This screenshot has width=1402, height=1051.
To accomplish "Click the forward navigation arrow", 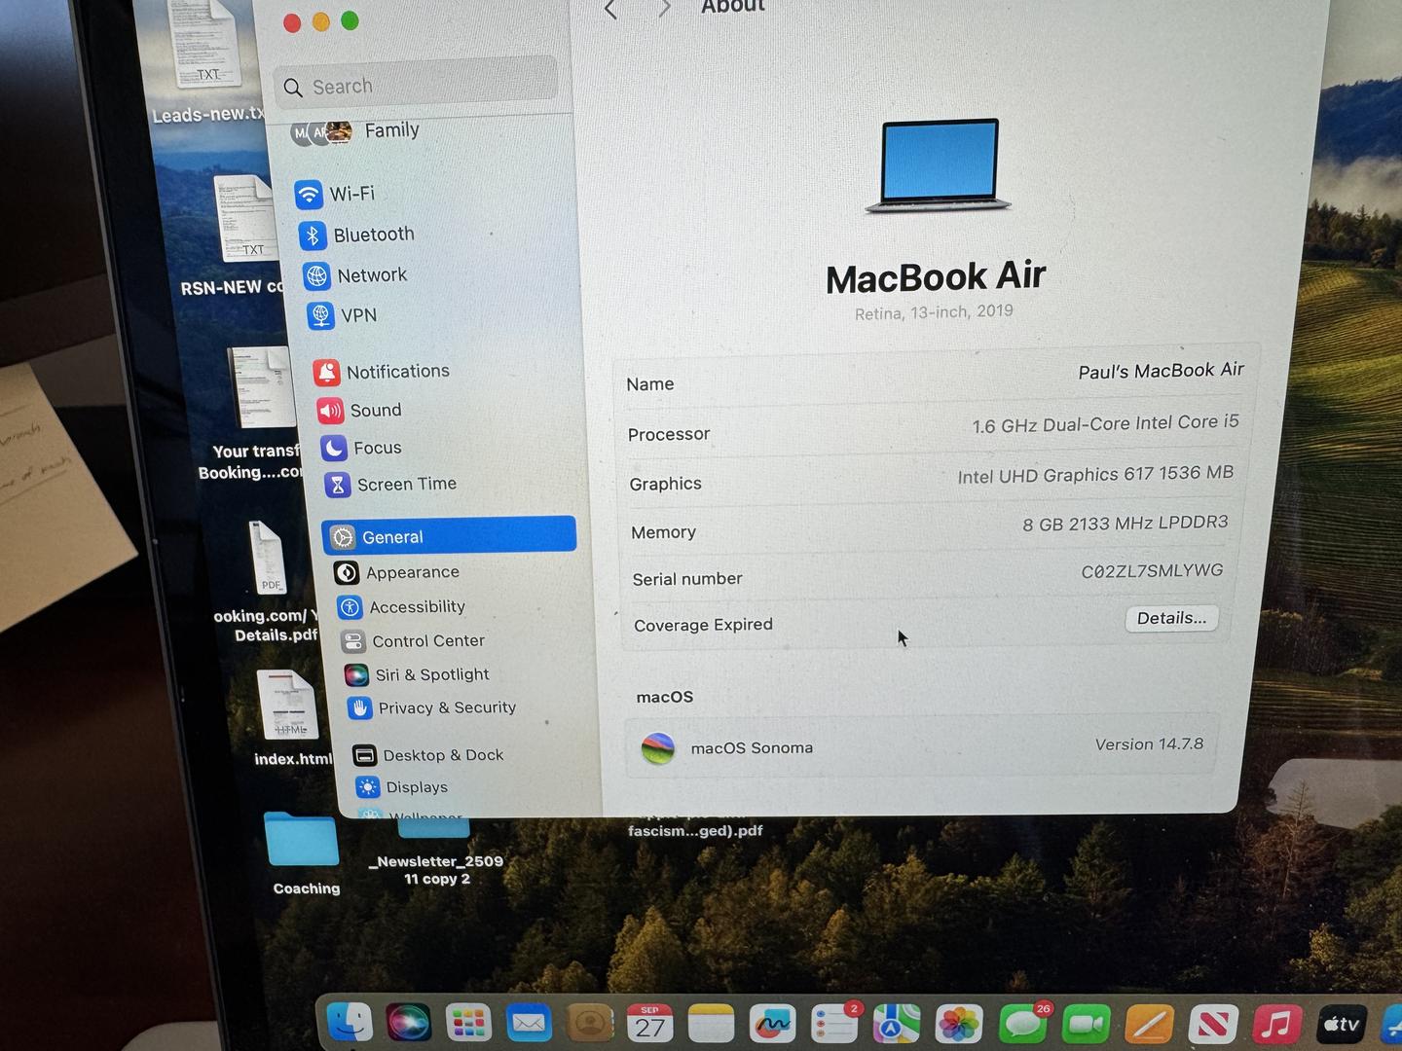I will click(664, 9).
